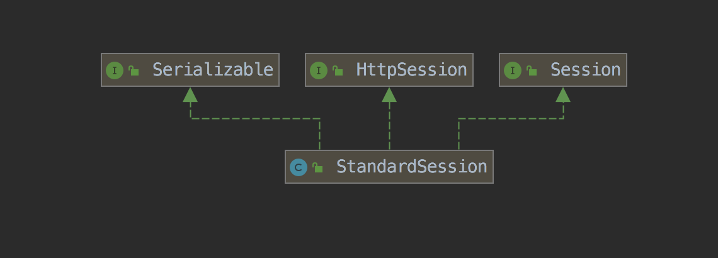Select the HttpSession node label
Viewport: 718px width, 258px height.
[412, 70]
